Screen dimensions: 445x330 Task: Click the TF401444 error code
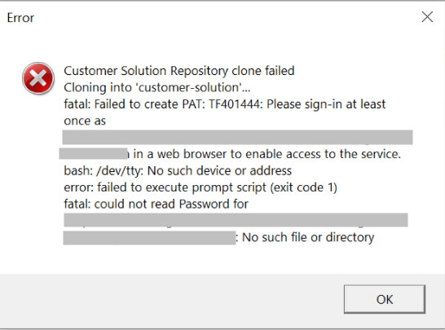point(236,104)
